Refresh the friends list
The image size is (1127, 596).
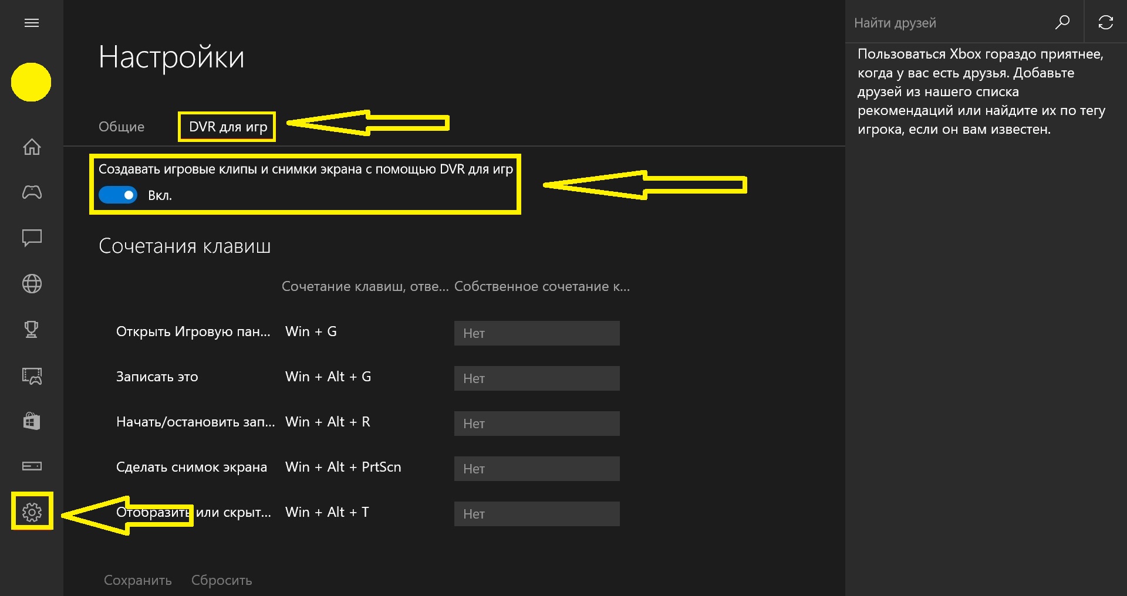point(1106,22)
